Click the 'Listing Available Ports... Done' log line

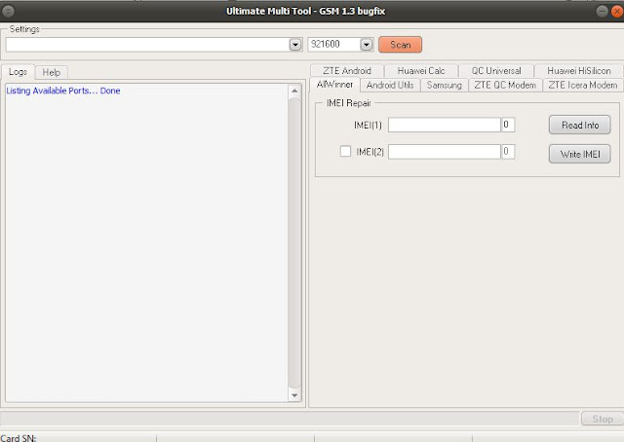pyautogui.click(x=62, y=91)
